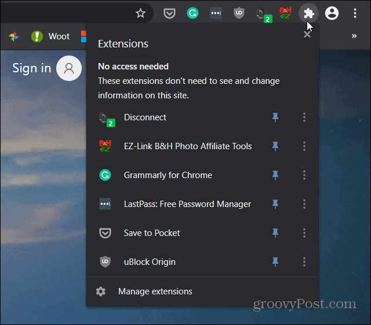The width and height of the screenshot is (371, 325).
Task: Show hidden bookmarks with double chevron
Action: coord(354,36)
